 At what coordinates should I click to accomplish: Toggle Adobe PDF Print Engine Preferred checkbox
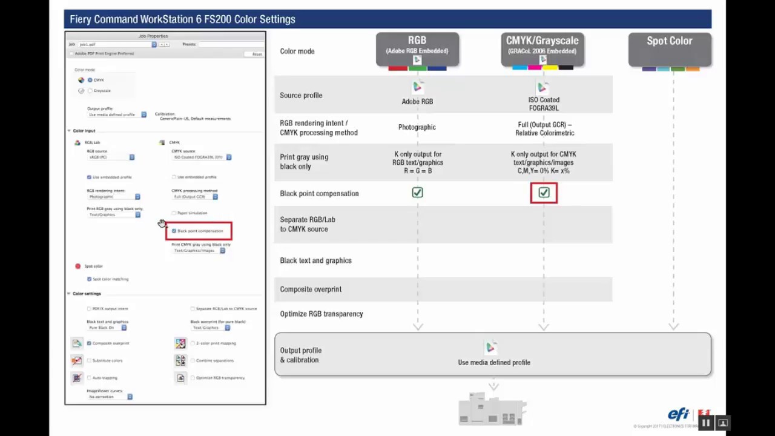click(x=71, y=53)
